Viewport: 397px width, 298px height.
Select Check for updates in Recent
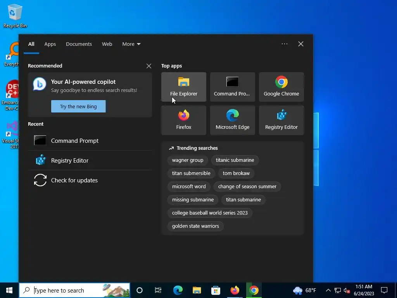tap(90, 180)
